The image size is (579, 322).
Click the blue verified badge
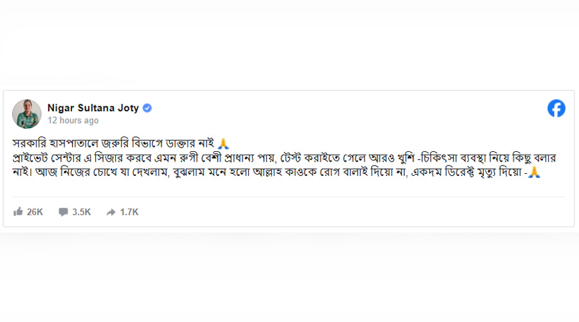click(147, 108)
